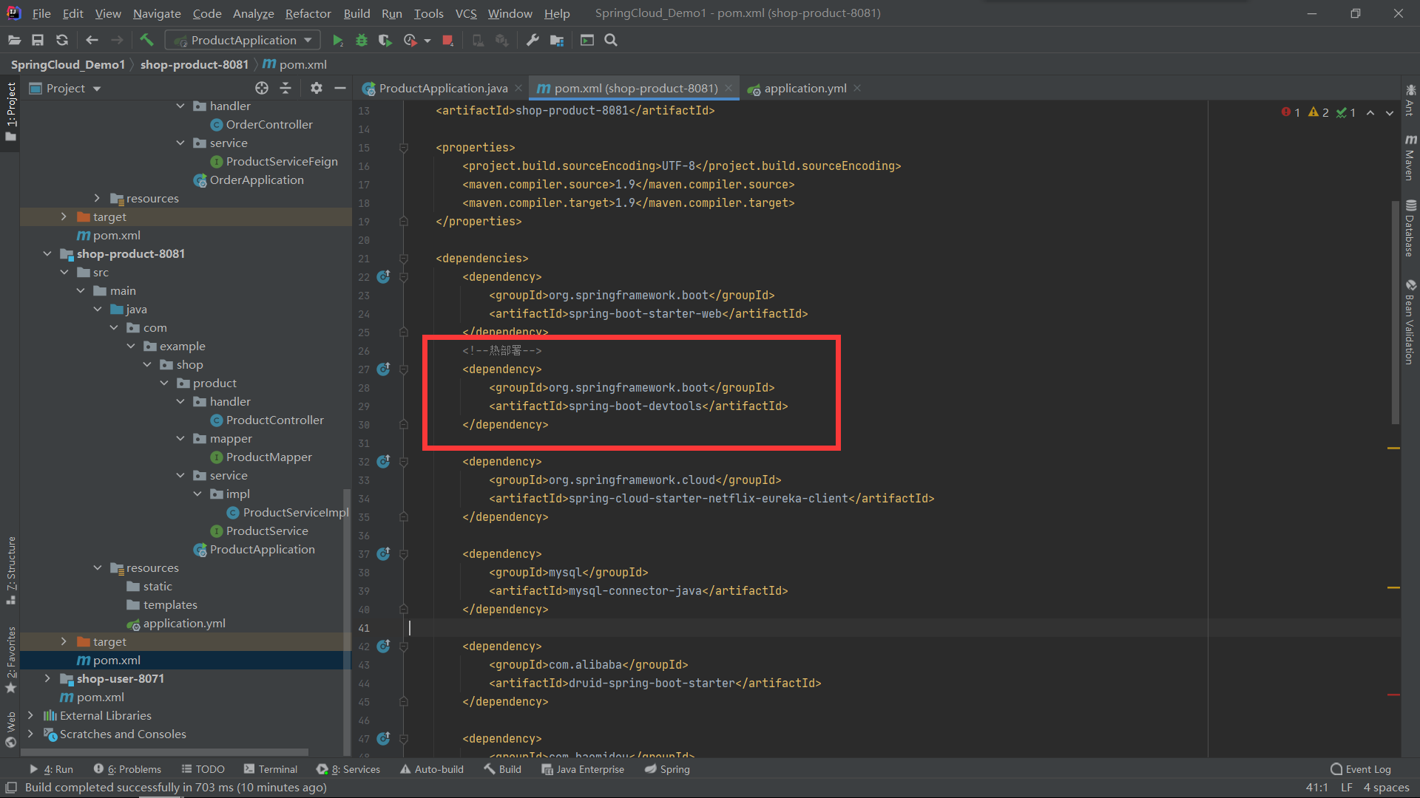Toggle the Maven tool window
The height and width of the screenshot is (798, 1420).
[1410, 157]
